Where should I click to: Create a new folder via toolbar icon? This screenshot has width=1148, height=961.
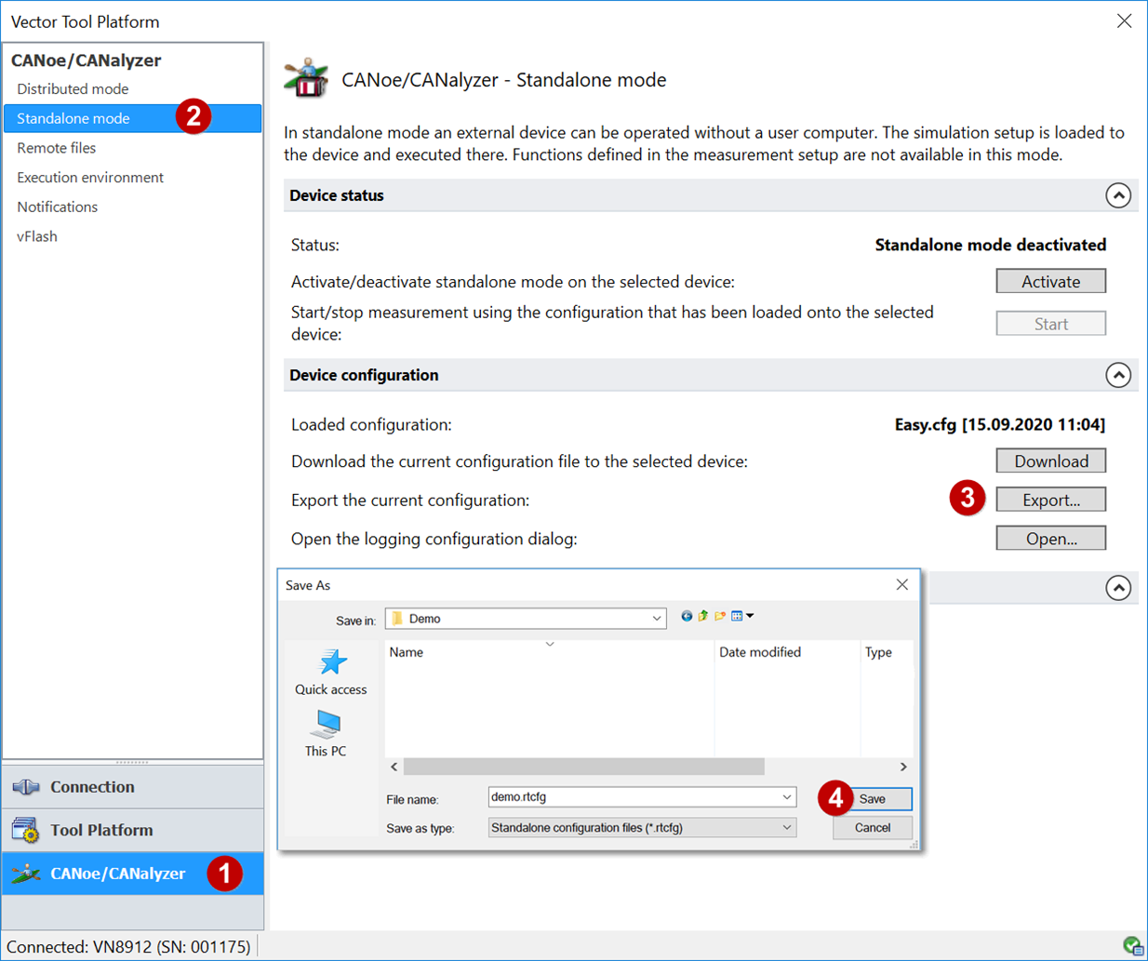[720, 616]
